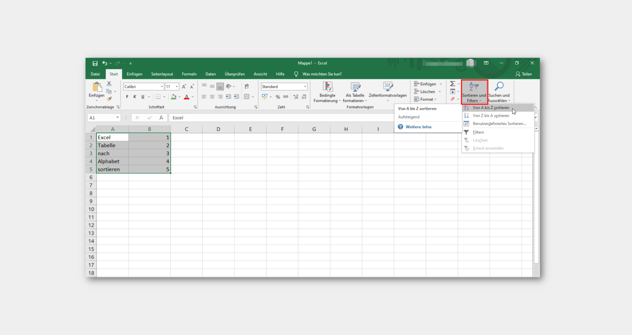This screenshot has width=632, height=335.
Task: Open the Calibri font name dropdown
Action: (x=162, y=87)
